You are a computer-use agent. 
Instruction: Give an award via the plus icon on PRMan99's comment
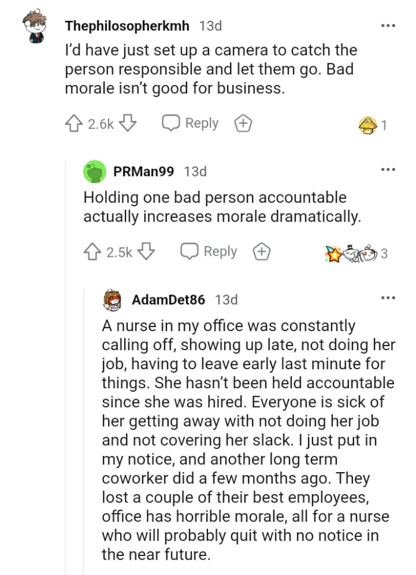[262, 252]
